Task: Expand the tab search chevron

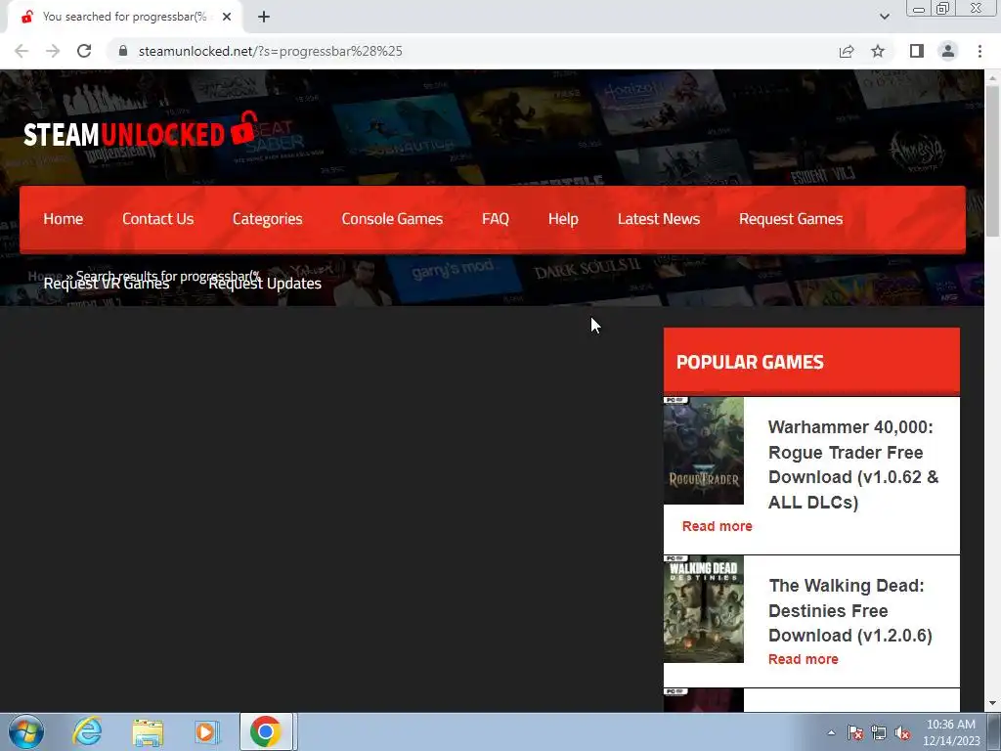Action: tap(884, 17)
